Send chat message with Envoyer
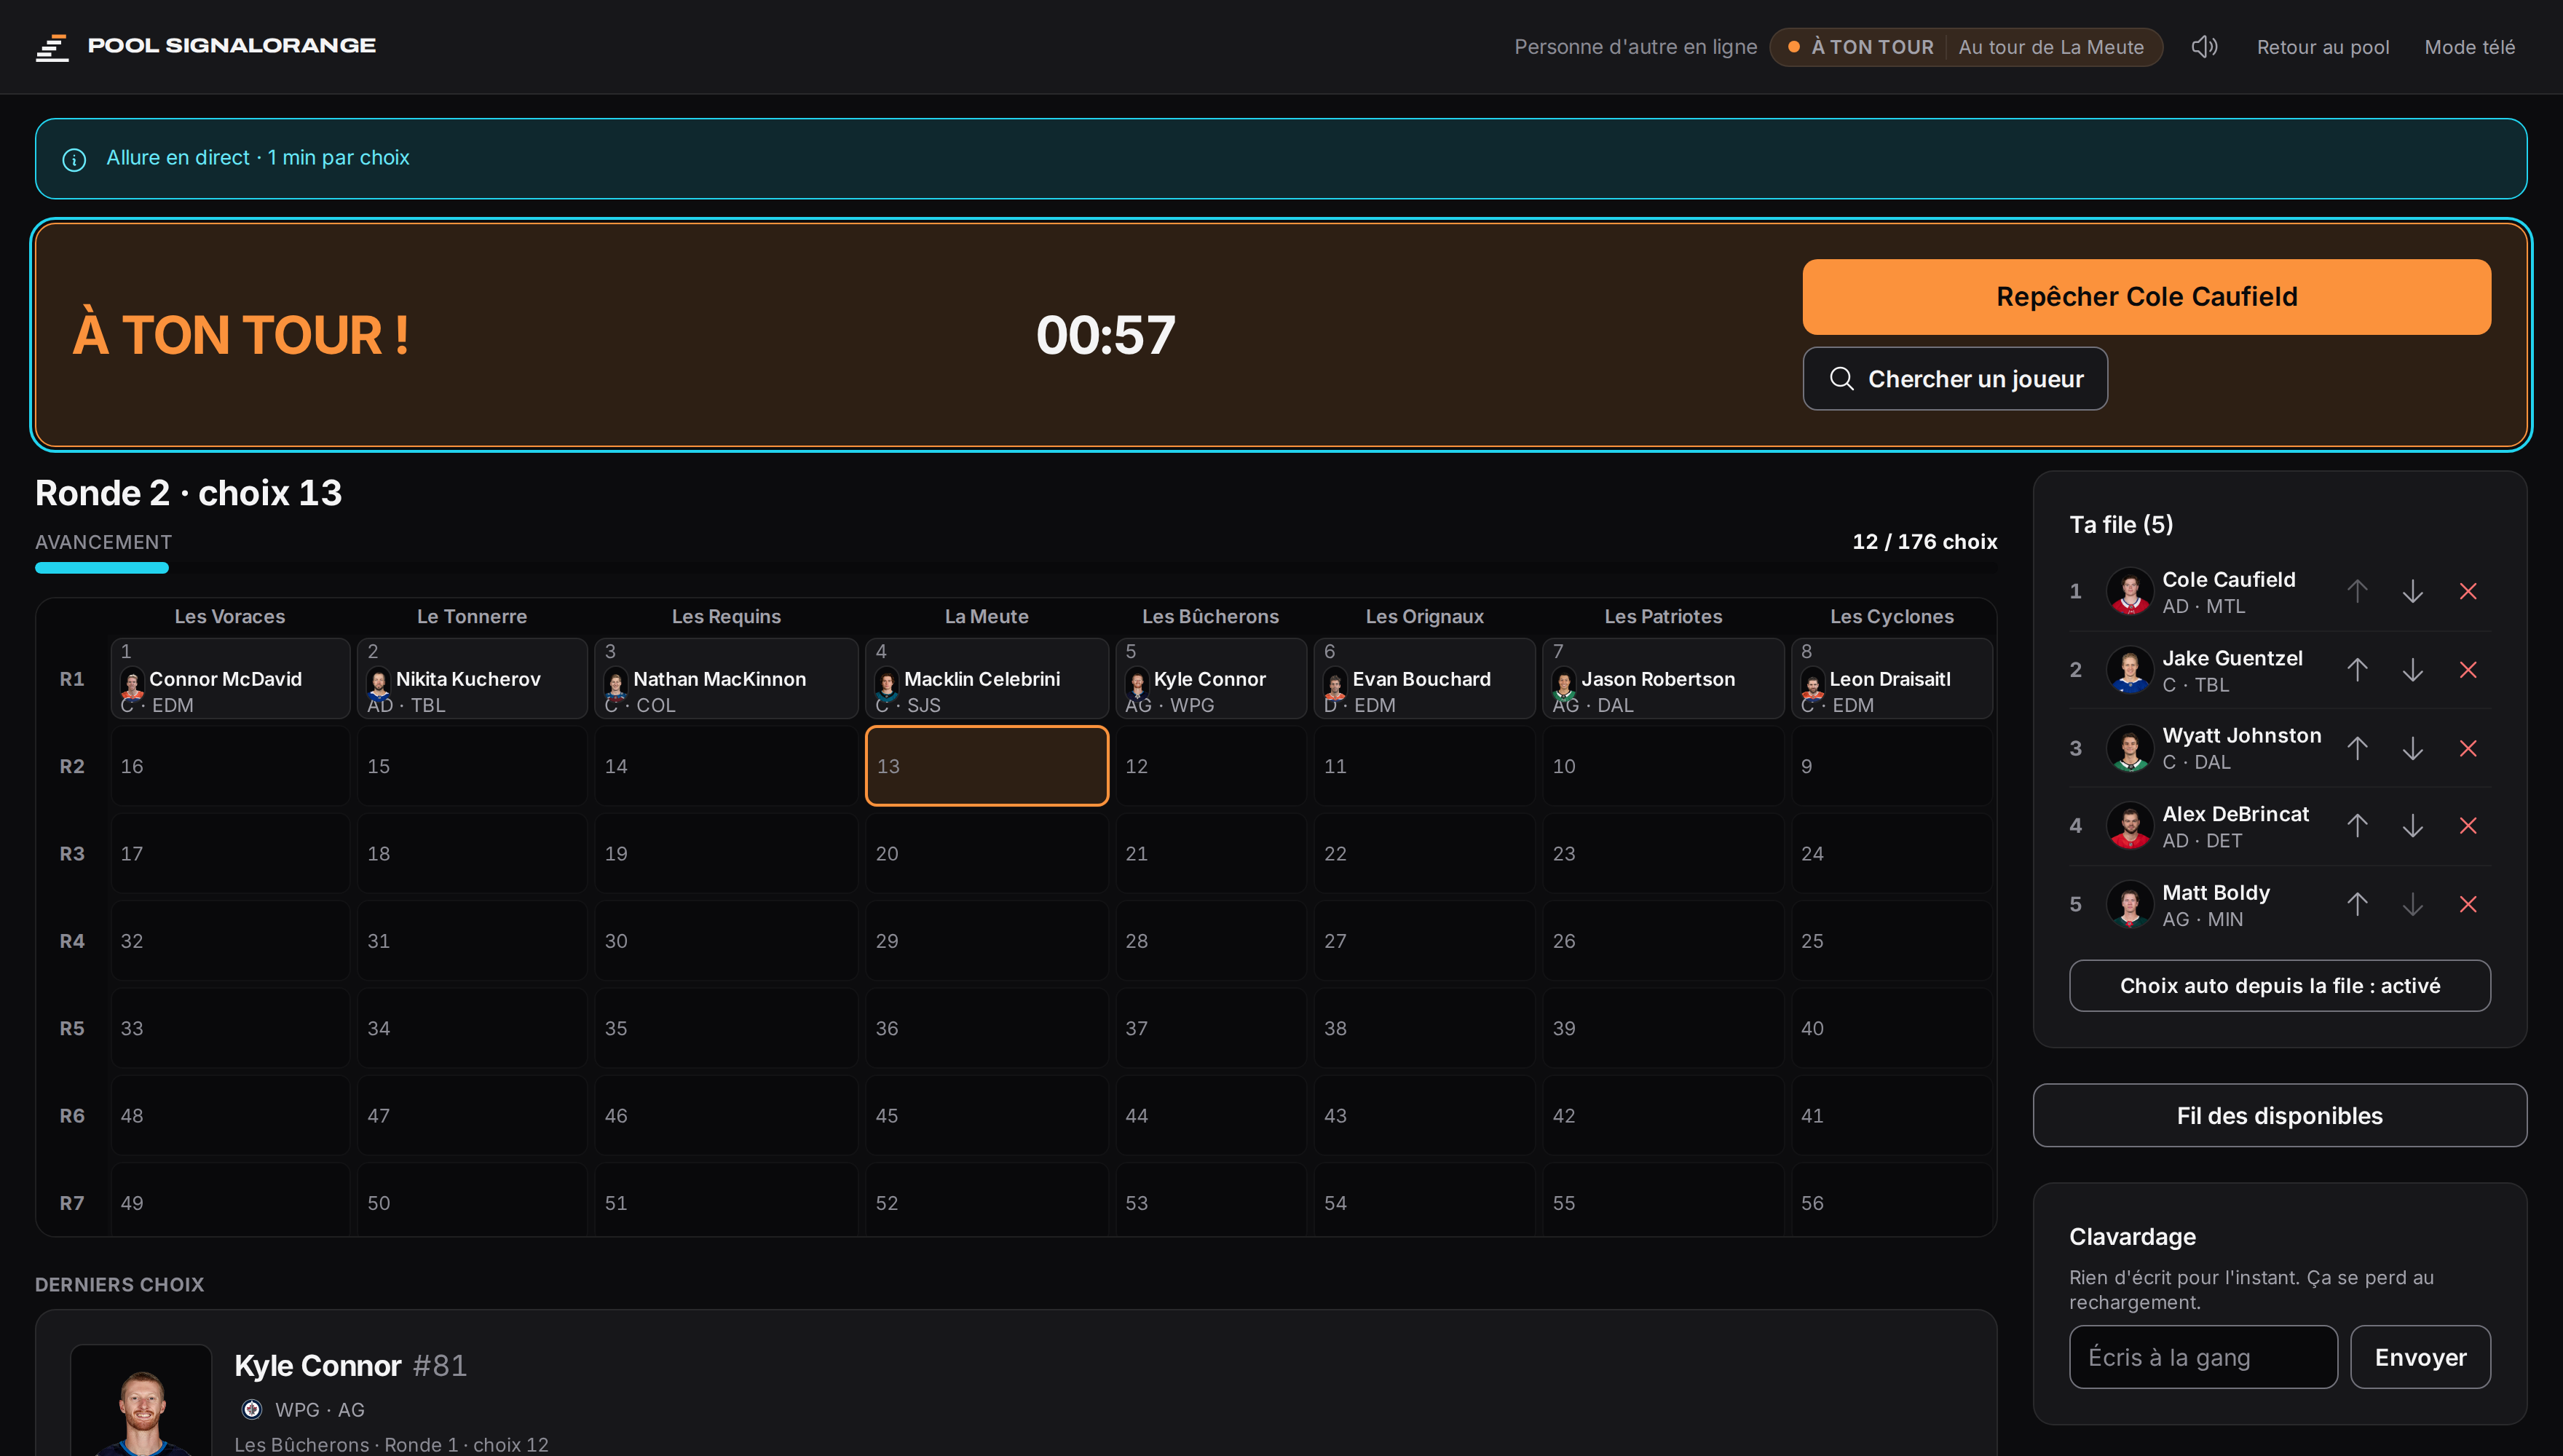Image resolution: width=2563 pixels, height=1456 pixels. 2420,1357
